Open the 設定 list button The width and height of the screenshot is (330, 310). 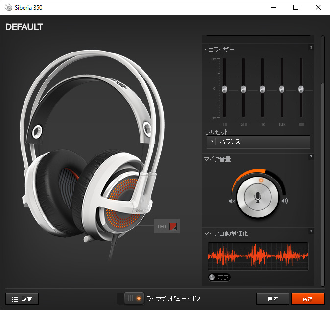[x=22, y=299]
